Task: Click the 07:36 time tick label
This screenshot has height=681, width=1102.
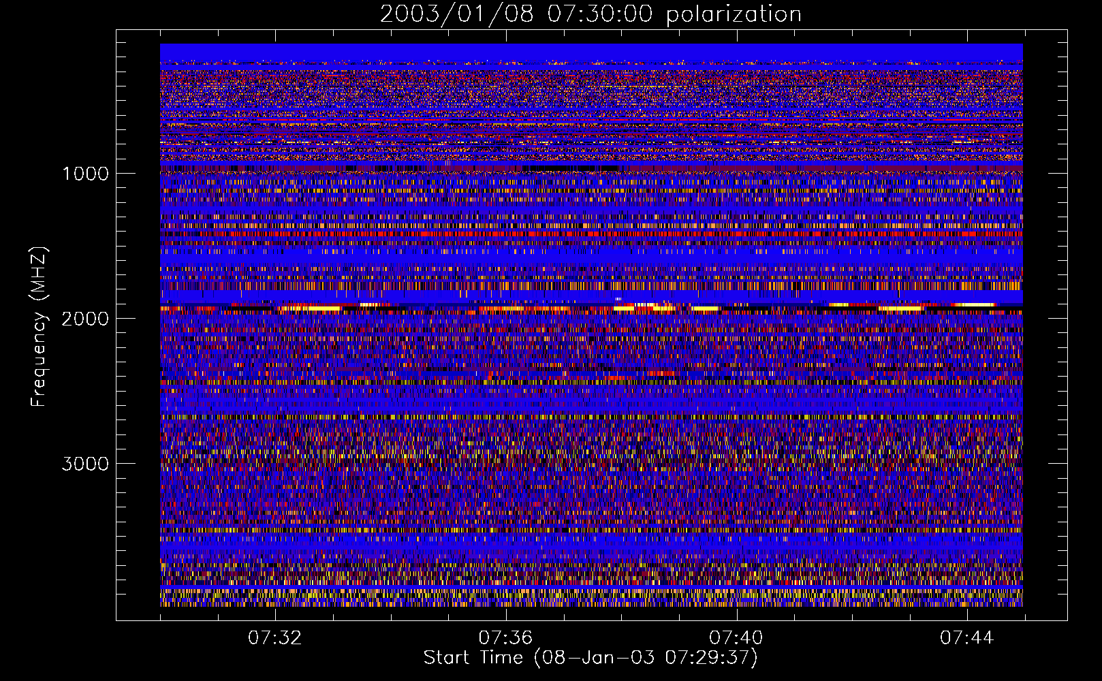Action: pyautogui.click(x=505, y=638)
